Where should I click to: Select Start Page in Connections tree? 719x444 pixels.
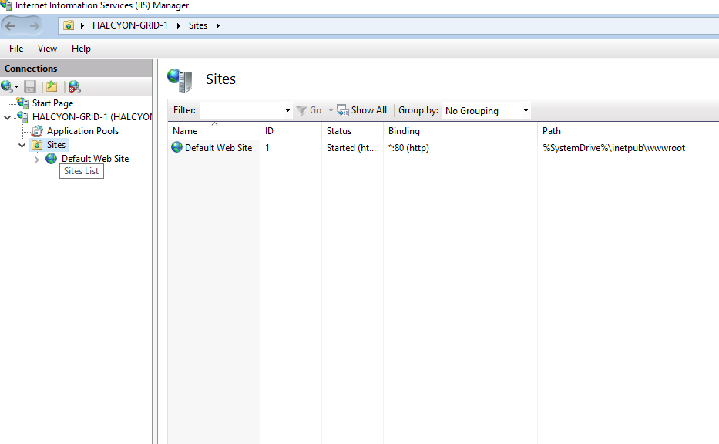pos(52,103)
